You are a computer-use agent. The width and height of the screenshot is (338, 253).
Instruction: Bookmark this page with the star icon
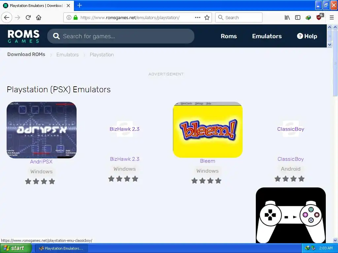[x=207, y=17]
